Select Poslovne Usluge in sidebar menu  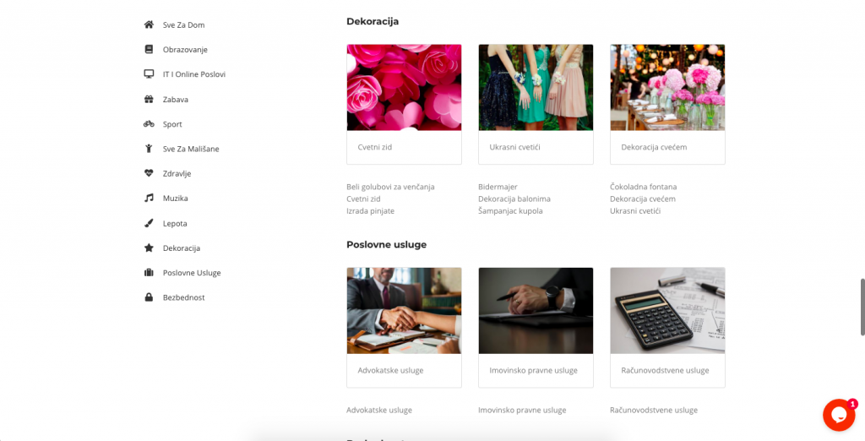(192, 273)
